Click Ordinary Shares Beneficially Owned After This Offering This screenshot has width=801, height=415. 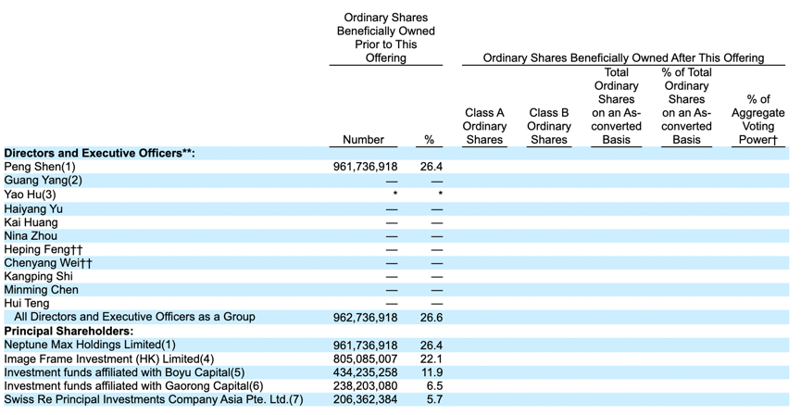pos(623,57)
